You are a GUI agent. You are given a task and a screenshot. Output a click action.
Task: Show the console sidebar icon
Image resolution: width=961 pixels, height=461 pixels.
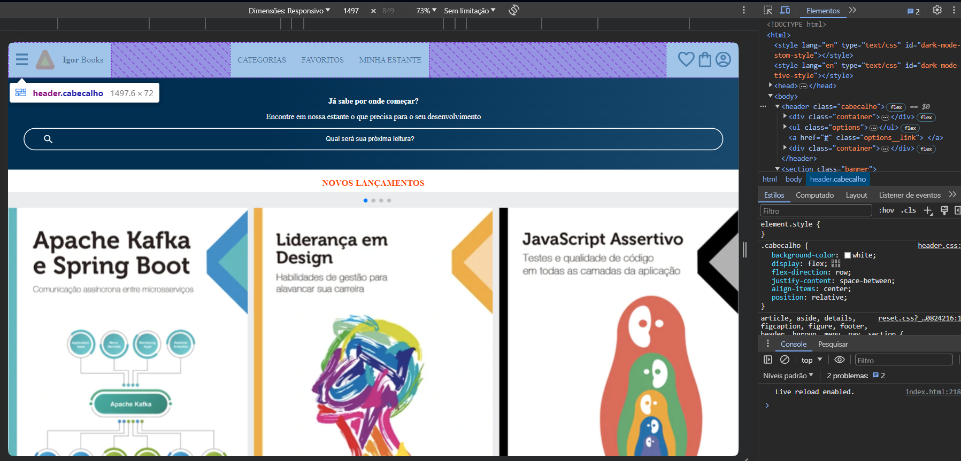[768, 360]
